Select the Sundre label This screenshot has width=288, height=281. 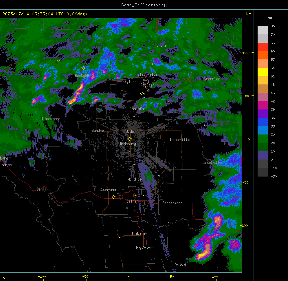[98, 130]
